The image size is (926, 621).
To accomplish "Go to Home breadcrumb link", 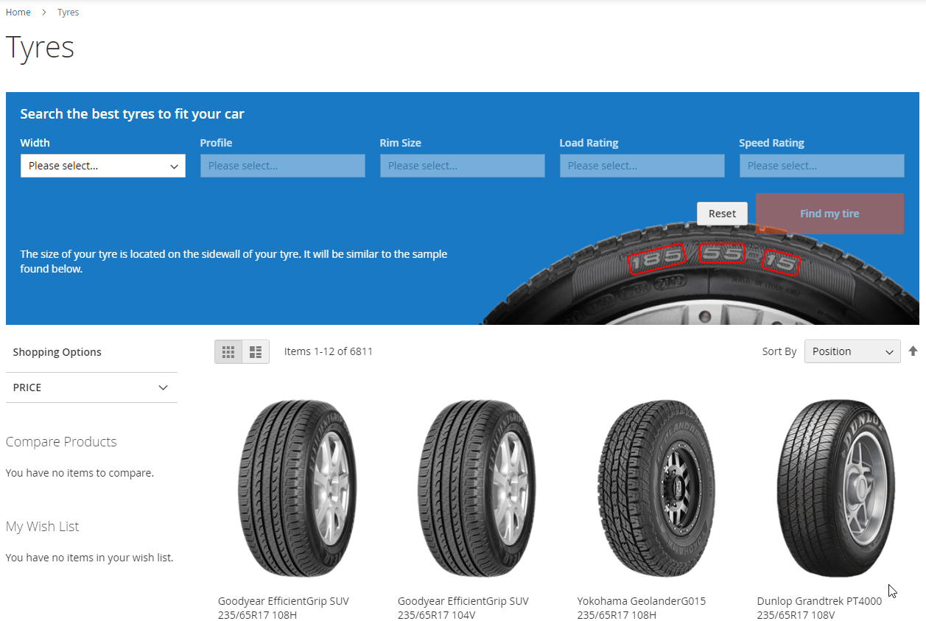I will coord(18,13).
